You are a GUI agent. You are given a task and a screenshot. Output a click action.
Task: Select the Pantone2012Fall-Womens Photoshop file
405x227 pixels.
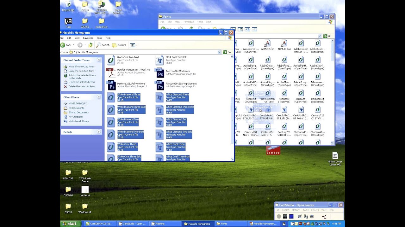pos(127,85)
